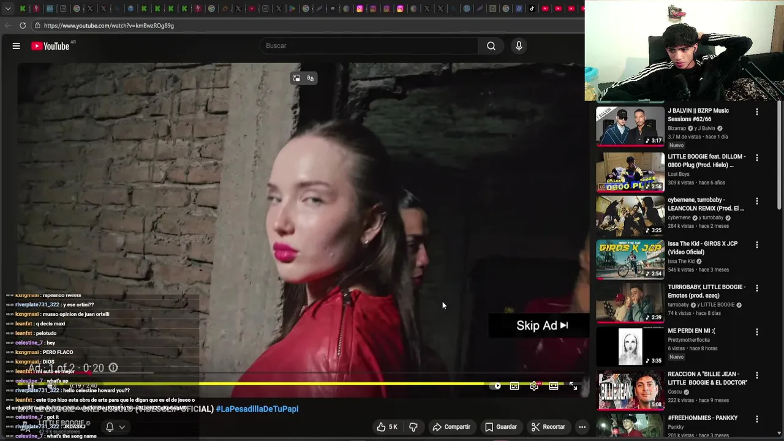This screenshot has height=441, width=784.
Task: Open the ME PERDI EN MI thumbnail
Action: click(x=630, y=346)
